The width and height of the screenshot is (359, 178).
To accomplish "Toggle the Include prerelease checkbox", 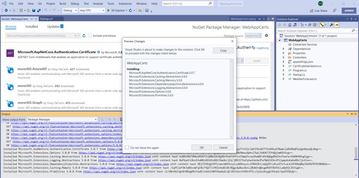I will [90, 36].
